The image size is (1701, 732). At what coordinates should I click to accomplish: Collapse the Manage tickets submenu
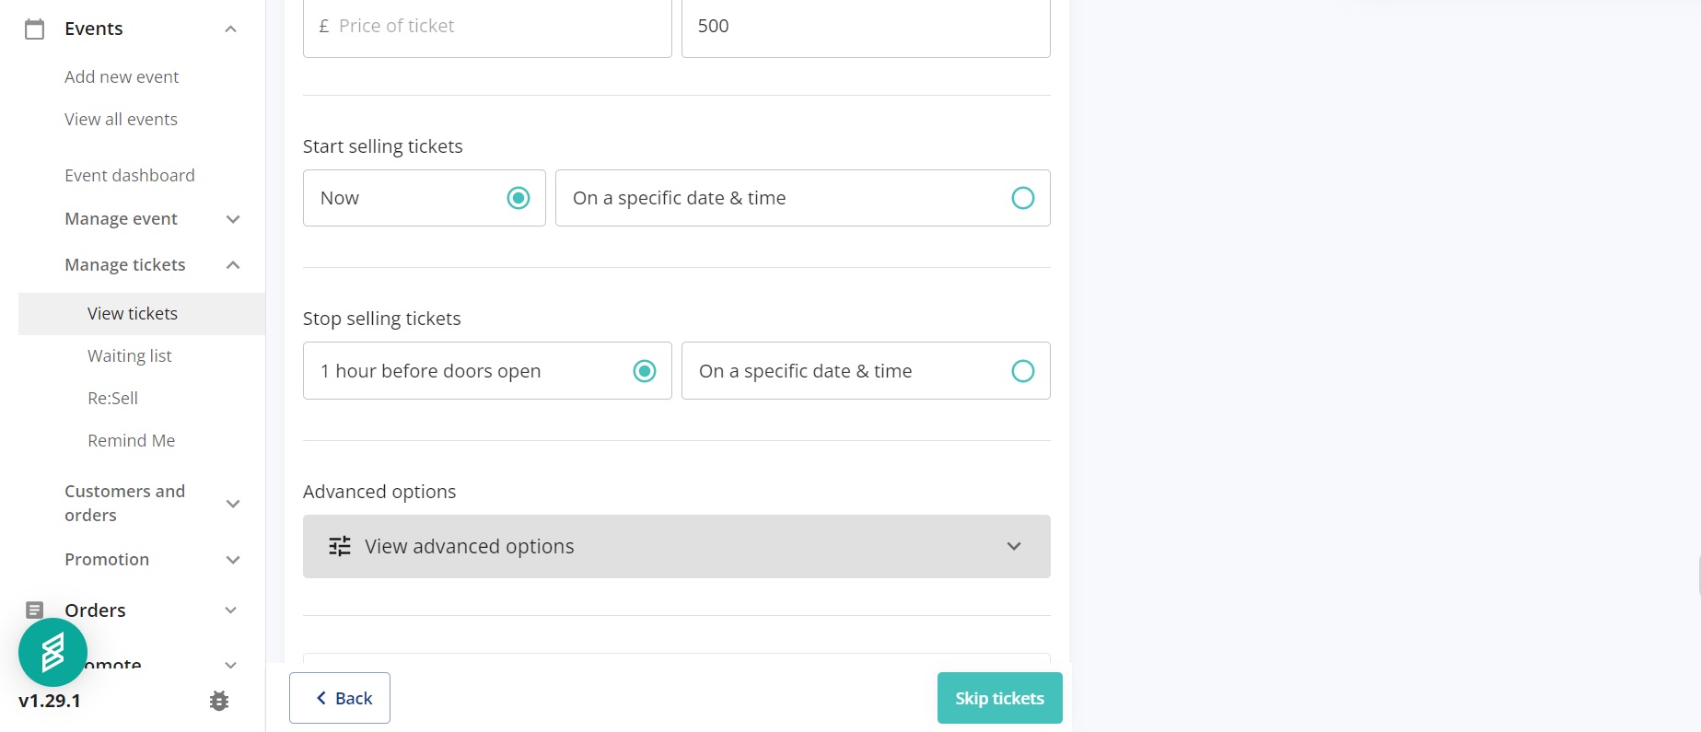[x=233, y=265]
